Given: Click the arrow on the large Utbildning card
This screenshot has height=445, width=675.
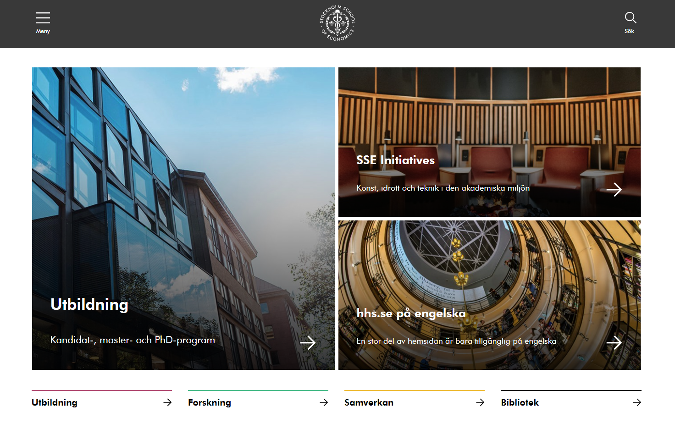Looking at the screenshot, I should click(x=308, y=342).
